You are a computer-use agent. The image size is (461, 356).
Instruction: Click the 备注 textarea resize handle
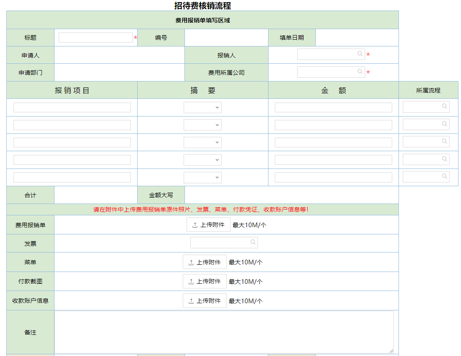391,351
